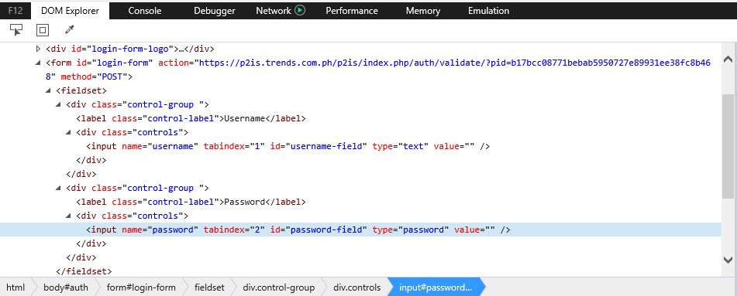Collapse the controls div containing username input
The image size is (737, 296).
[69, 133]
